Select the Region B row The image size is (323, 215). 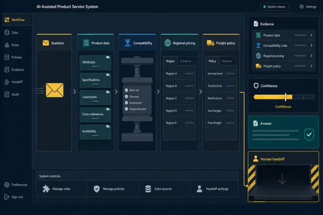pos(180,86)
